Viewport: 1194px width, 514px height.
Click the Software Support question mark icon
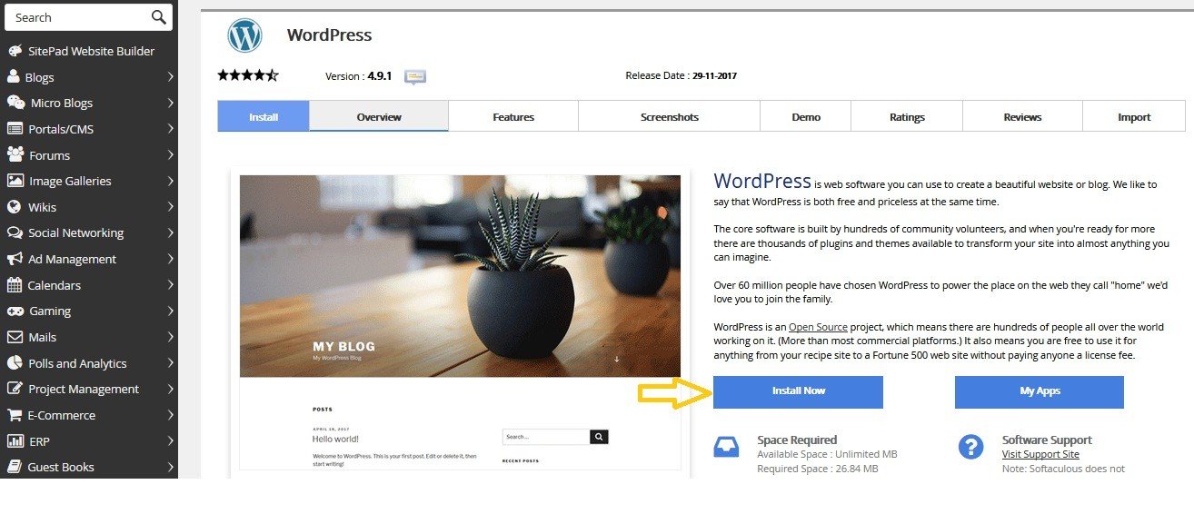click(x=971, y=447)
